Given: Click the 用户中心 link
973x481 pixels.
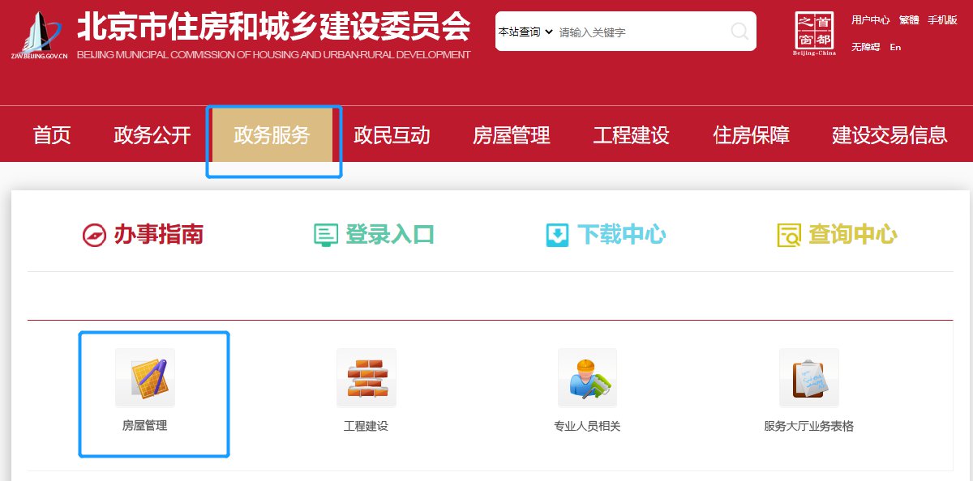Looking at the screenshot, I should 871,20.
